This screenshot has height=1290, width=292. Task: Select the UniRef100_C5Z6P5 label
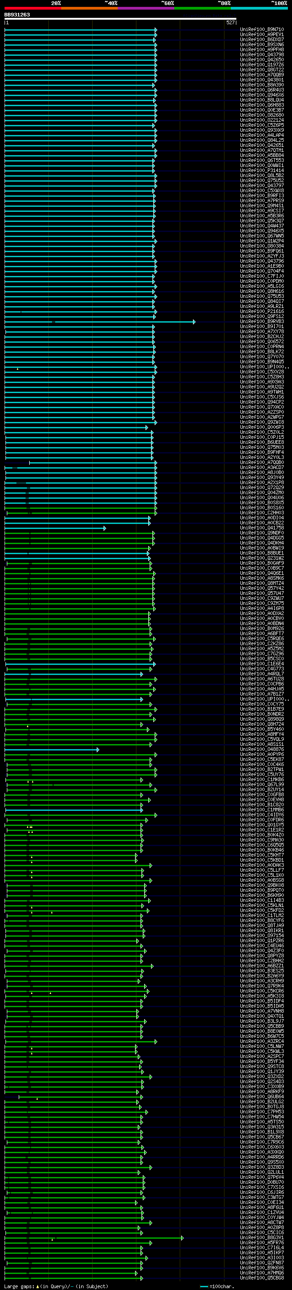(262, 125)
